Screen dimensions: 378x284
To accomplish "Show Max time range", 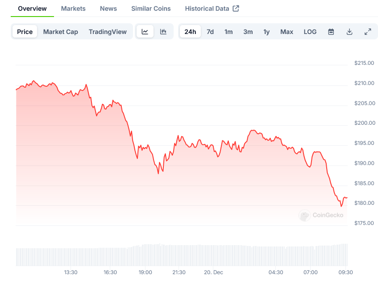I will tap(287, 32).
